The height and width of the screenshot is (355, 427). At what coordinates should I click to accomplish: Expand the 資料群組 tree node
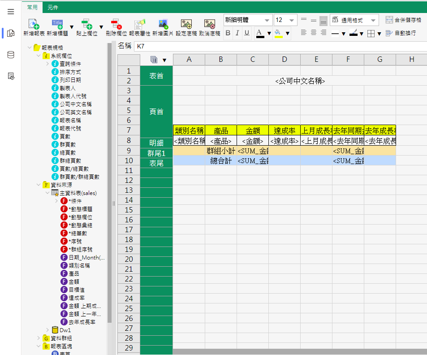click(x=39, y=338)
